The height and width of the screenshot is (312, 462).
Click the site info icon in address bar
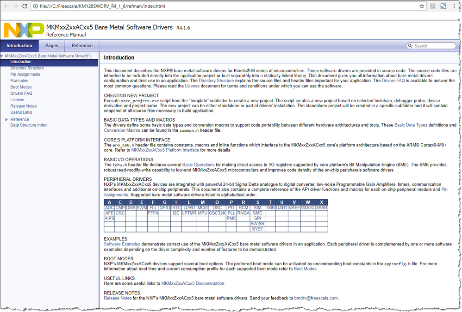35,6
